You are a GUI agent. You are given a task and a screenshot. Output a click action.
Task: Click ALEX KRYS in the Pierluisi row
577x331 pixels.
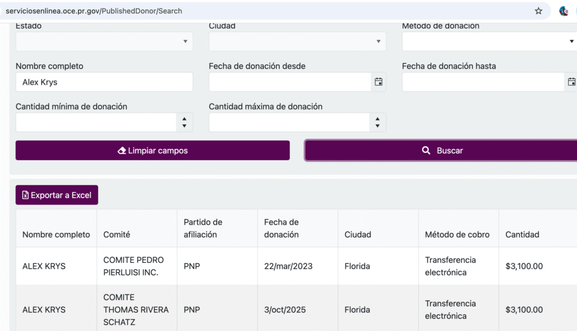point(44,266)
